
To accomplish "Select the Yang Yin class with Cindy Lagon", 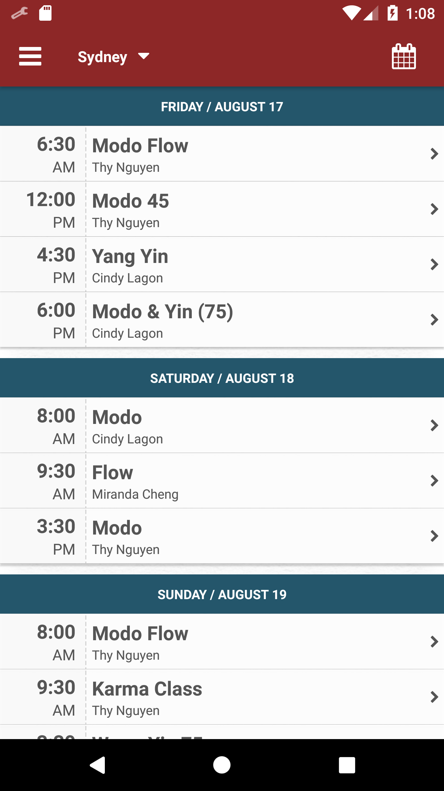I will point(222,264).
